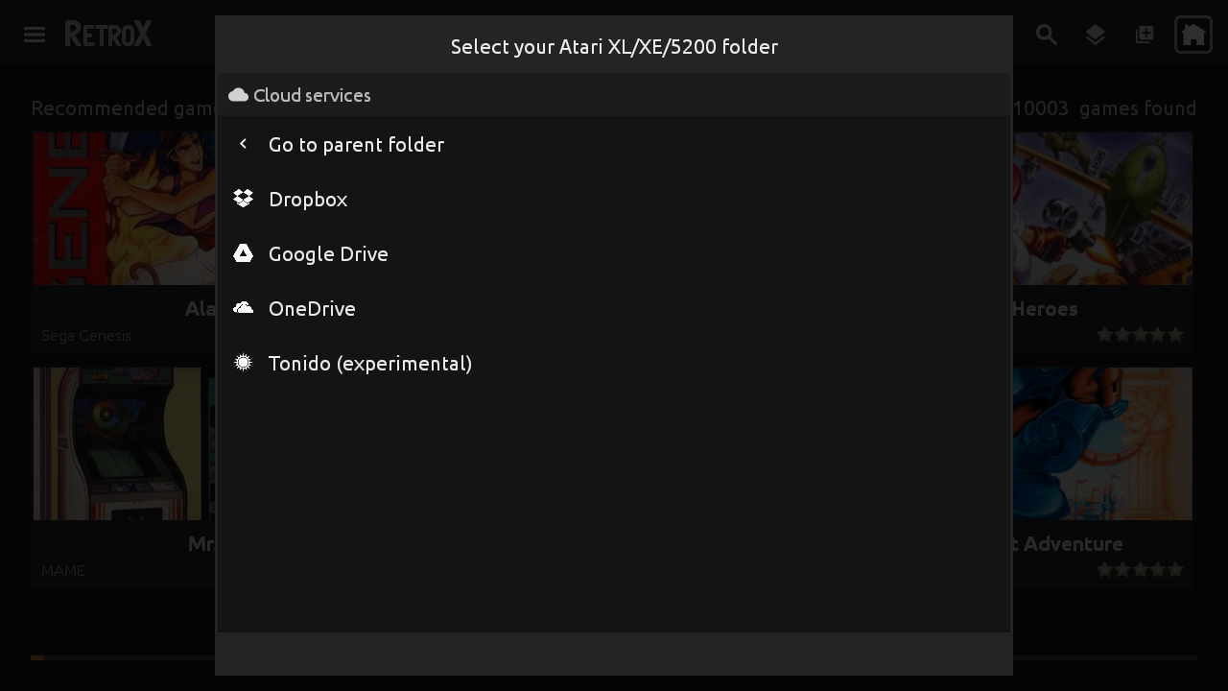Go to the home icon
Screen dimensions: 1228x691
tap(1193, 35)
